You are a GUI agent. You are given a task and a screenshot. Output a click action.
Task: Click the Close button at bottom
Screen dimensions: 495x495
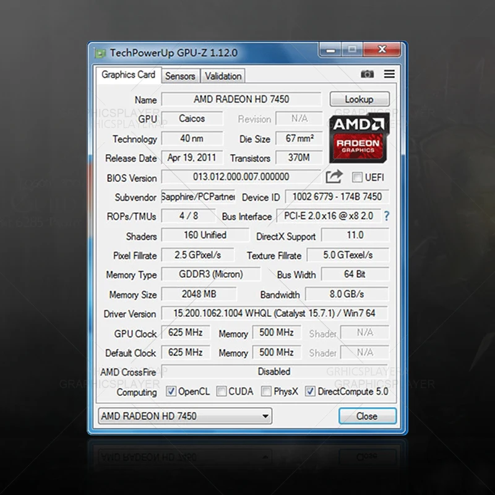[367, 416]
